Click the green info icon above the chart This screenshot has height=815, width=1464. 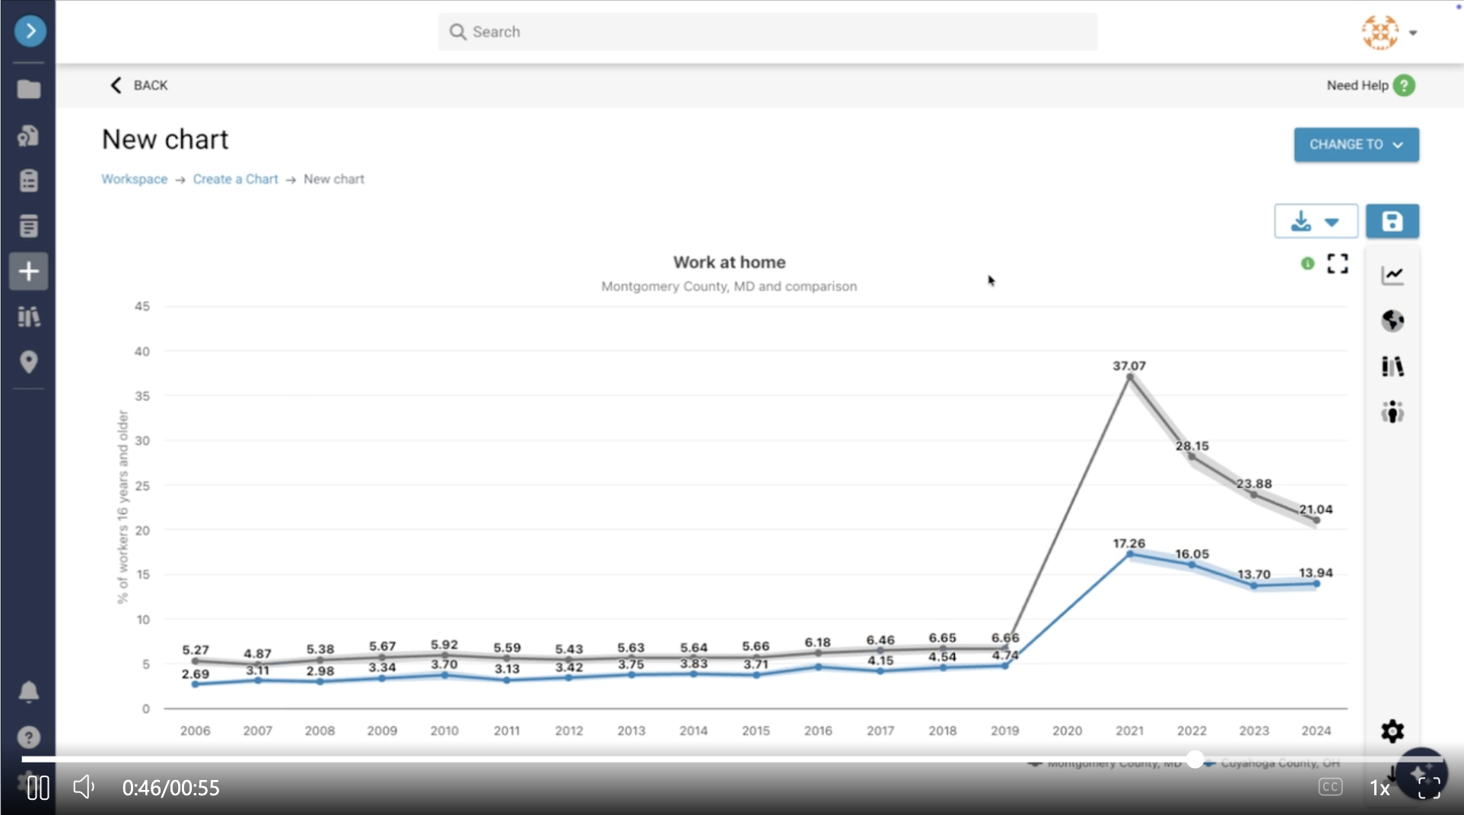1307,264
